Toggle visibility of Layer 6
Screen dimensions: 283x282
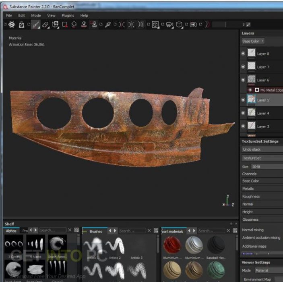243,80
